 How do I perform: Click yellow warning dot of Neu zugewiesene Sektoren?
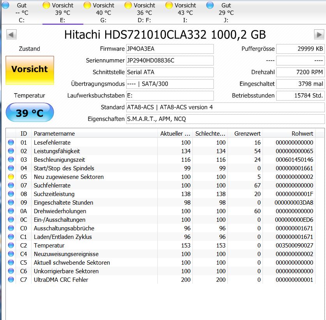[x=11, y=177]
